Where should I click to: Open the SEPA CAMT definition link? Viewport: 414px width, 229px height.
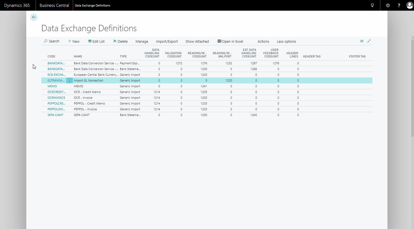55,115
